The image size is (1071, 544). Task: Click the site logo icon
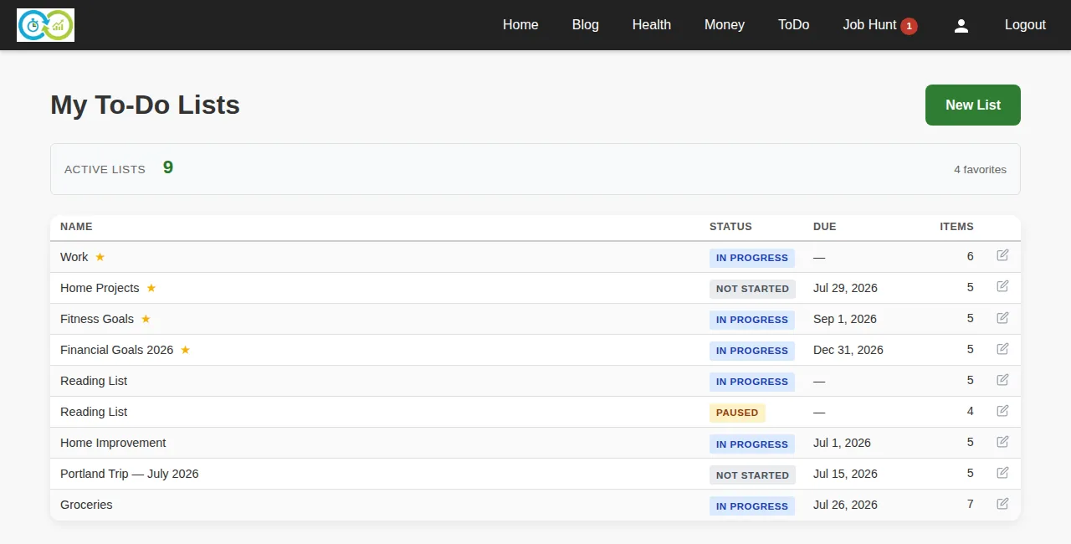(x=45, y=25)
